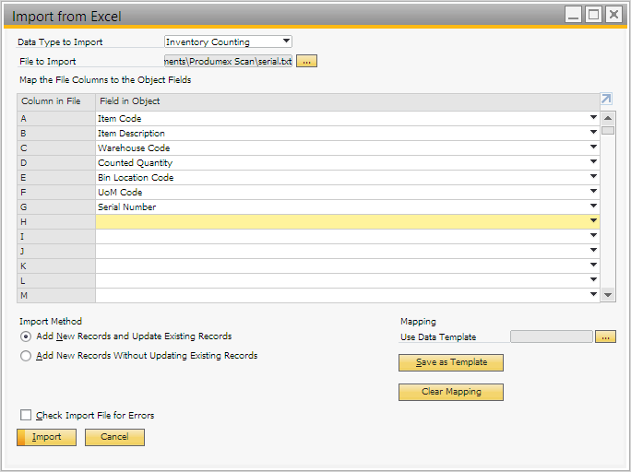
Task: Enable Check Import File for Errors
Action: click(26, 416)
